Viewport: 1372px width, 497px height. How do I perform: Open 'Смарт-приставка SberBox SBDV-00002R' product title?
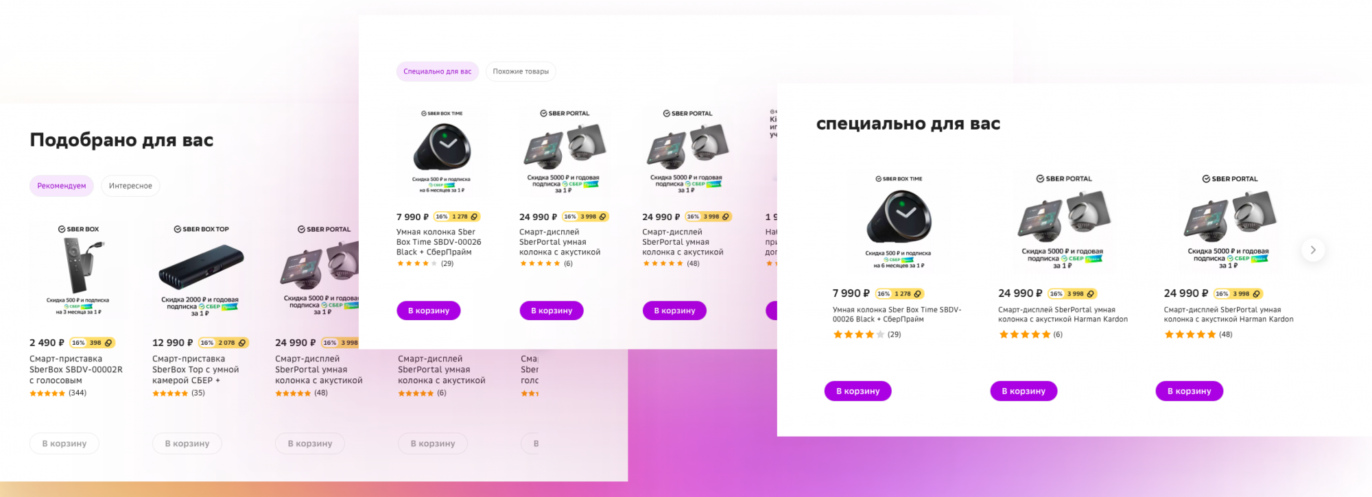click(76, 369)
